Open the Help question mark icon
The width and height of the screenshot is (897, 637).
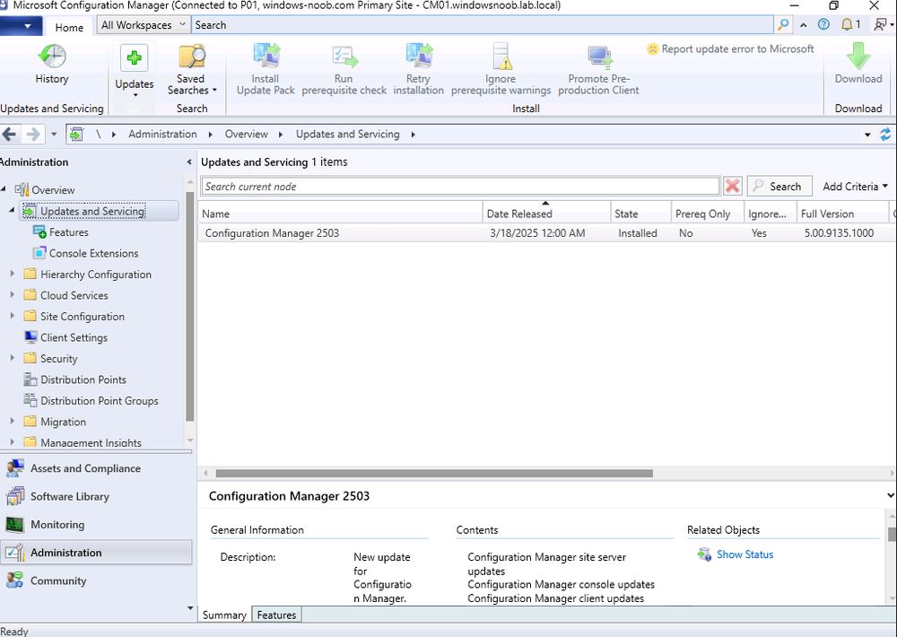[x=823, y=24]
